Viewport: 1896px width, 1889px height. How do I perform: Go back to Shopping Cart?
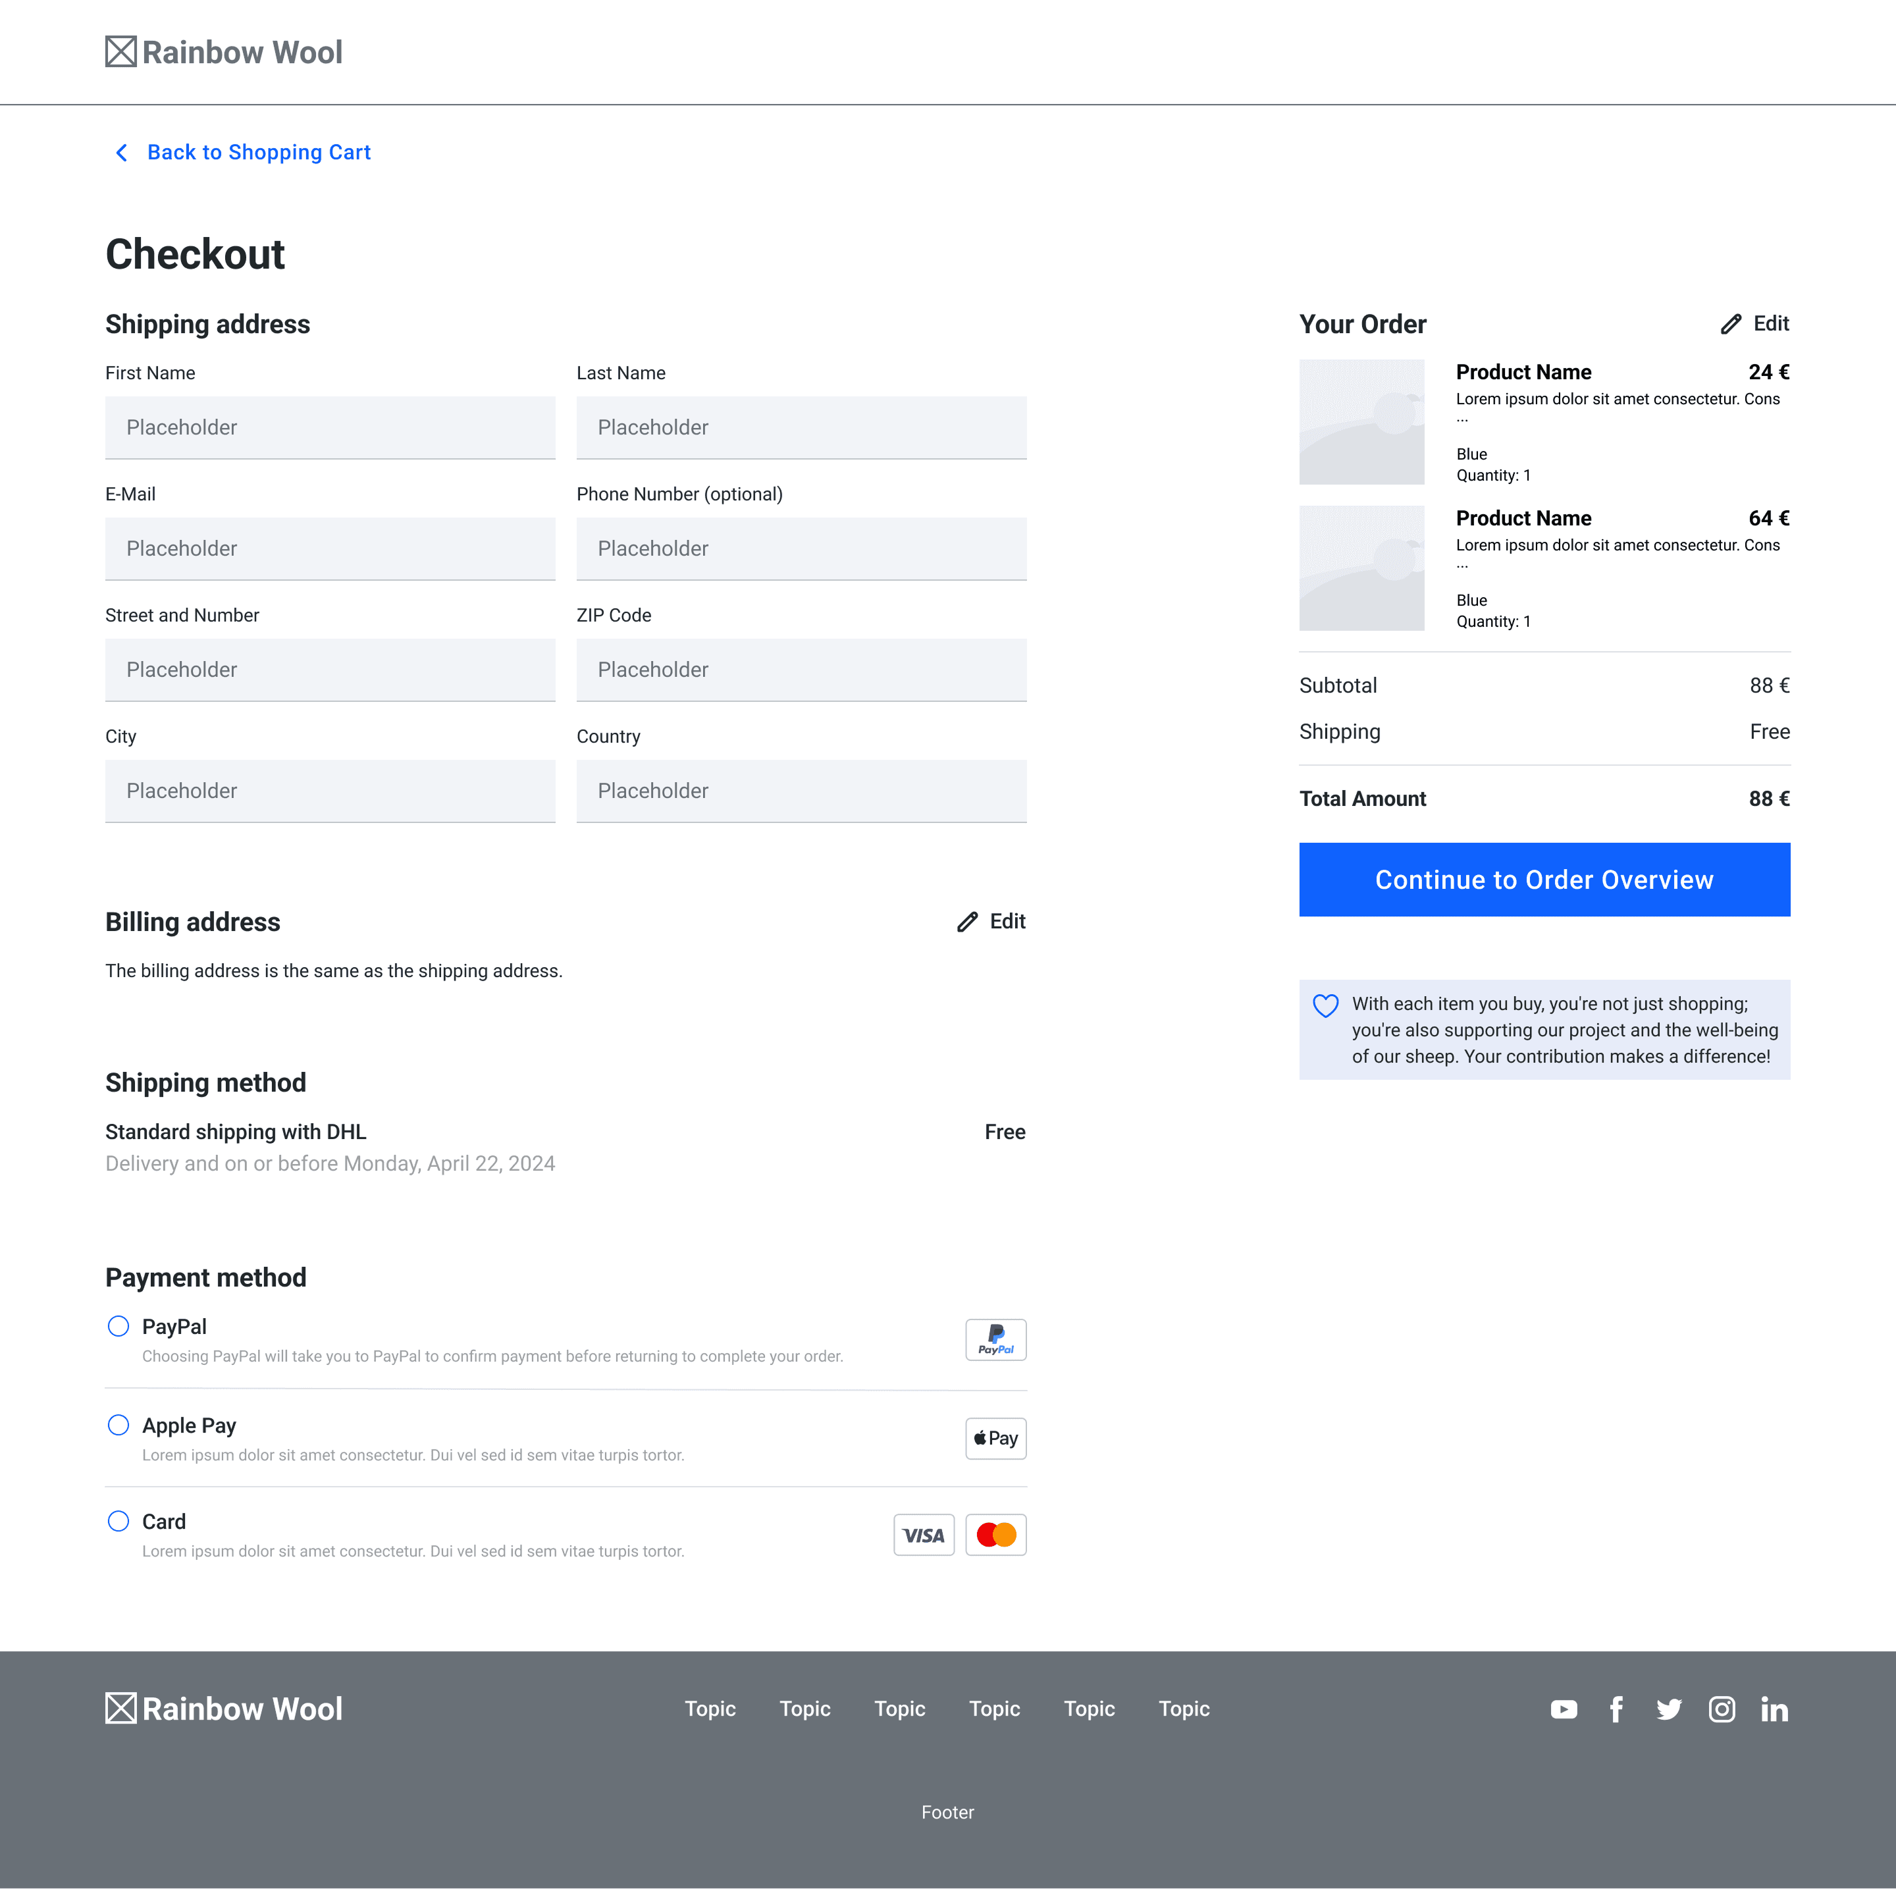(x=242, y=152)
